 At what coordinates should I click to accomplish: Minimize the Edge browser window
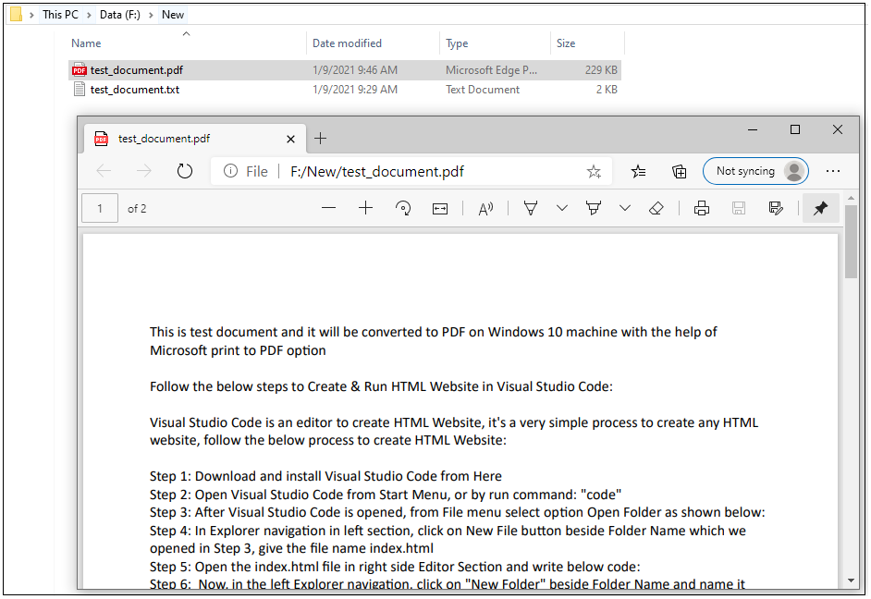(x=753, y=130)
